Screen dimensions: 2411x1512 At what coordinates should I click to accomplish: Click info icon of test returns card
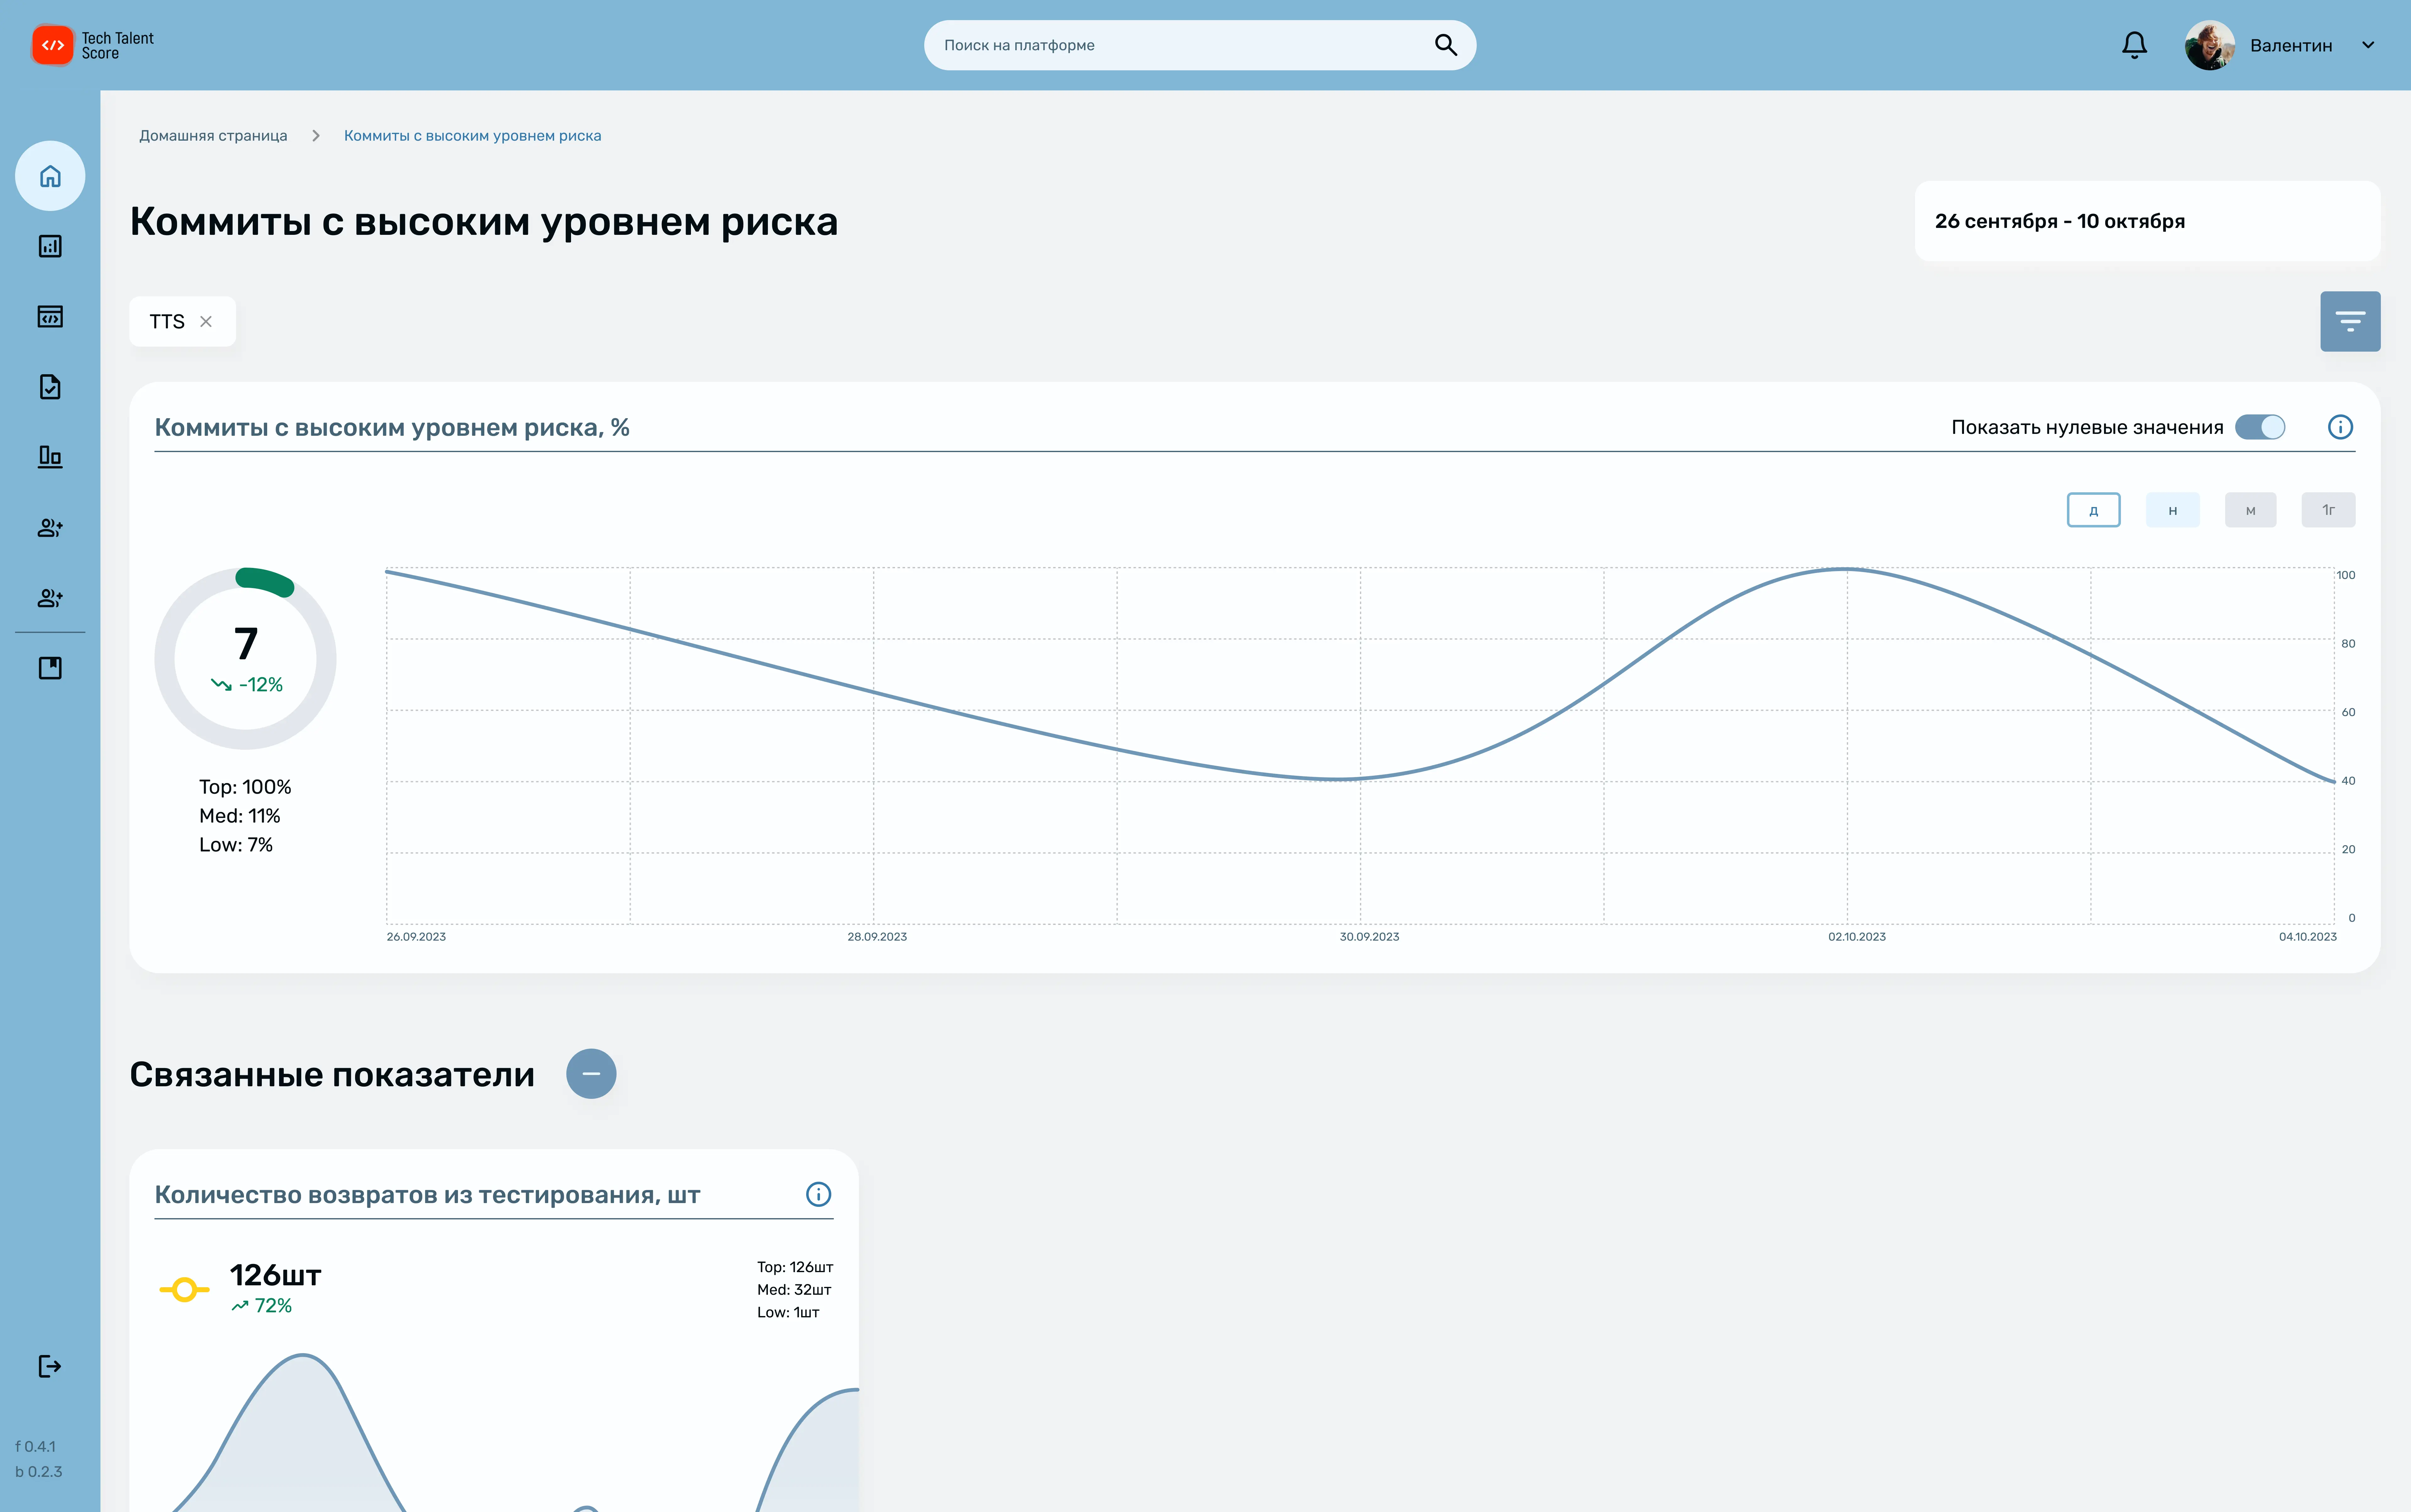pyautogui.click(x=818, y=1194)
